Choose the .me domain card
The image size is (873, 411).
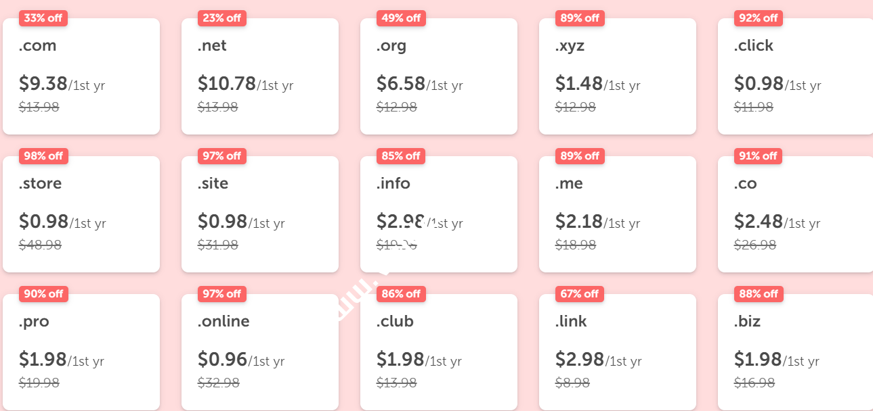click(618, 214)
